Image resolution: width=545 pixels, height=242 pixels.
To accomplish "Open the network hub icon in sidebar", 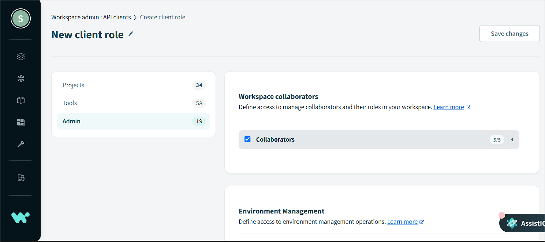I will click(x=21, y=78).
